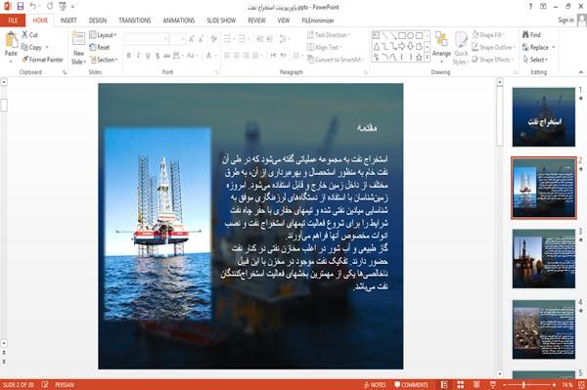
Task: Start Slide Show from status bar icon
Action: [x=493, y=384]
